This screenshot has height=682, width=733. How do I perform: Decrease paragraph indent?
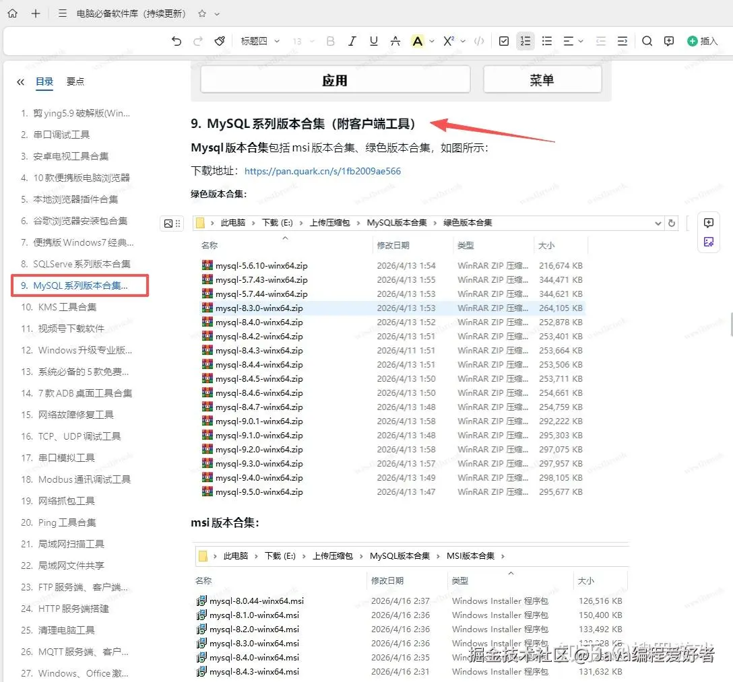601,41
